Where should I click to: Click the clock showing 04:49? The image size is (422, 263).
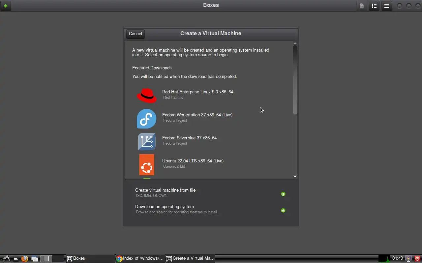click(398, 258)
